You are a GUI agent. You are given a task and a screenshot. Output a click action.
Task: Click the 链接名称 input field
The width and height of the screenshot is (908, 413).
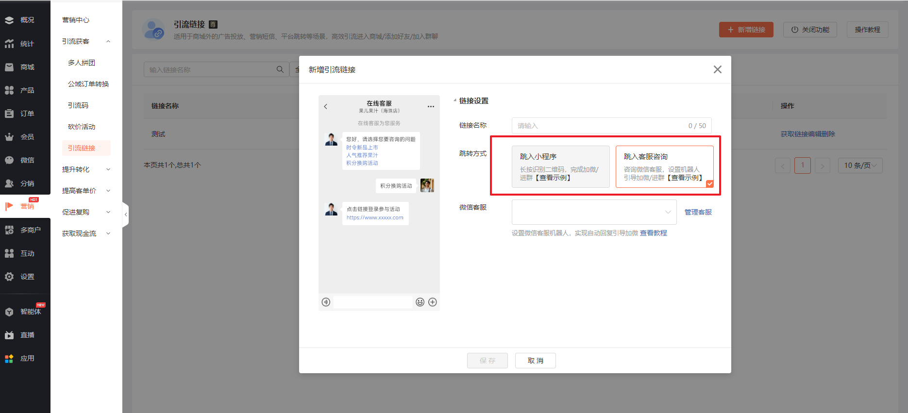[597, 126]
